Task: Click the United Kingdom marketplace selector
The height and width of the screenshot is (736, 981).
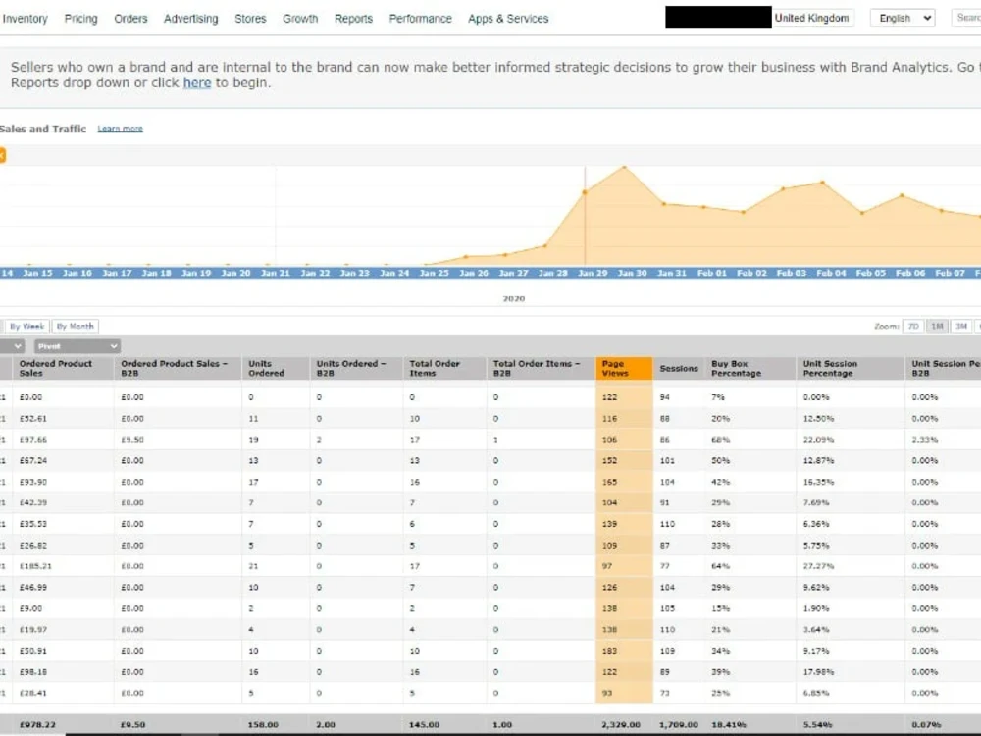Action: pyautogui.click(x=812, y=18)
